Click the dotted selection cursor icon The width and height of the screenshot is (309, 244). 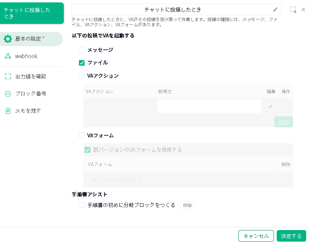click(x=293, y=10)
